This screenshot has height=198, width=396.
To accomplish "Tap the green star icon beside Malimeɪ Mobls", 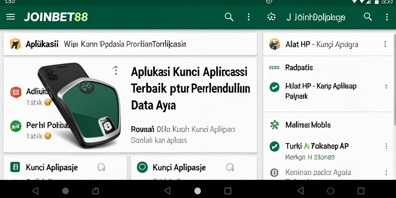I will pos(274,125).
